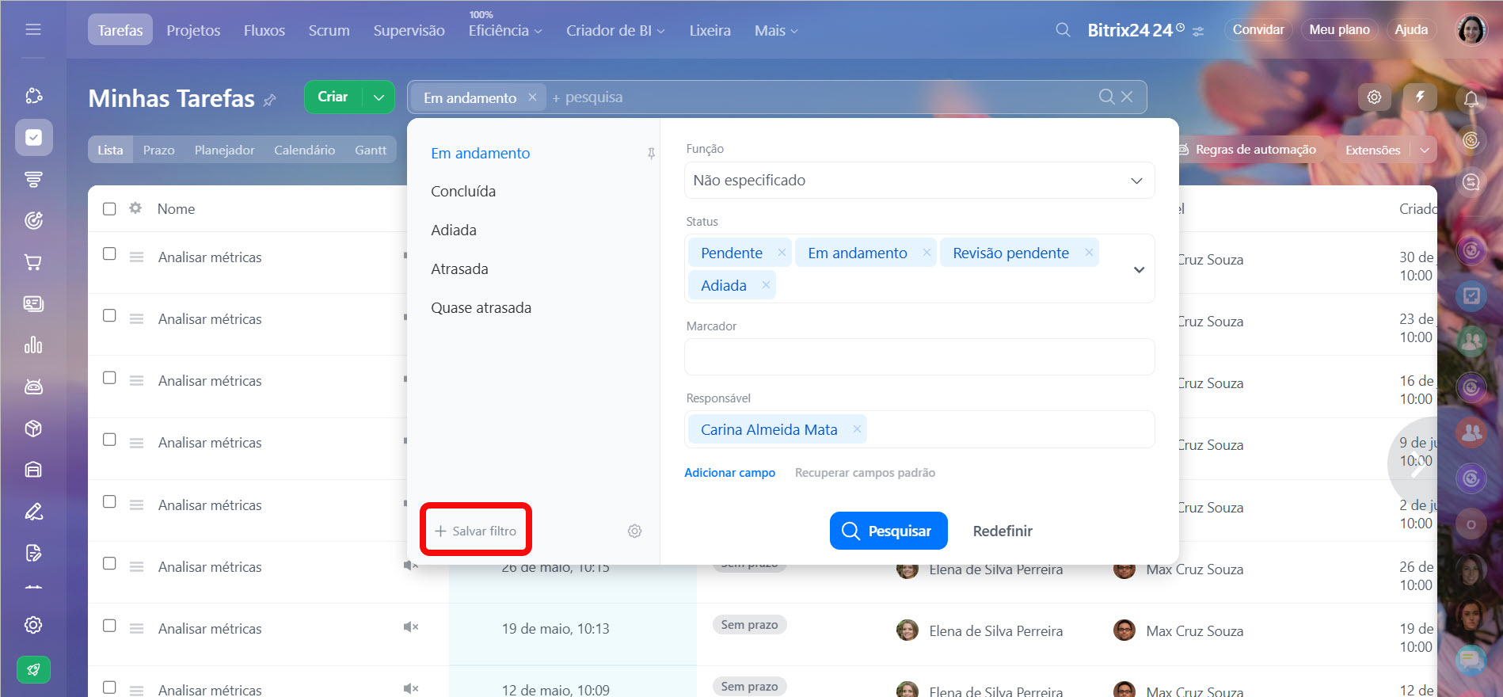Check the 26 de maio task checkbox
Screen dimensions: 1503x697
109,563
